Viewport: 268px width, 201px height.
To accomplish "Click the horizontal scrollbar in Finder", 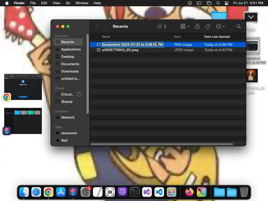I will 162,144.
